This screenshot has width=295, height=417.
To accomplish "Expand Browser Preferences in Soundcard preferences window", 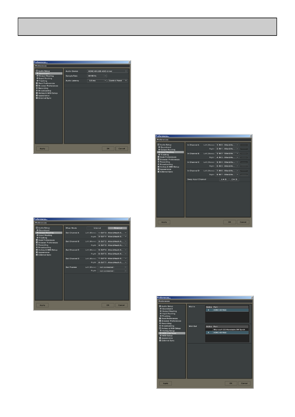I will (37, 86).
